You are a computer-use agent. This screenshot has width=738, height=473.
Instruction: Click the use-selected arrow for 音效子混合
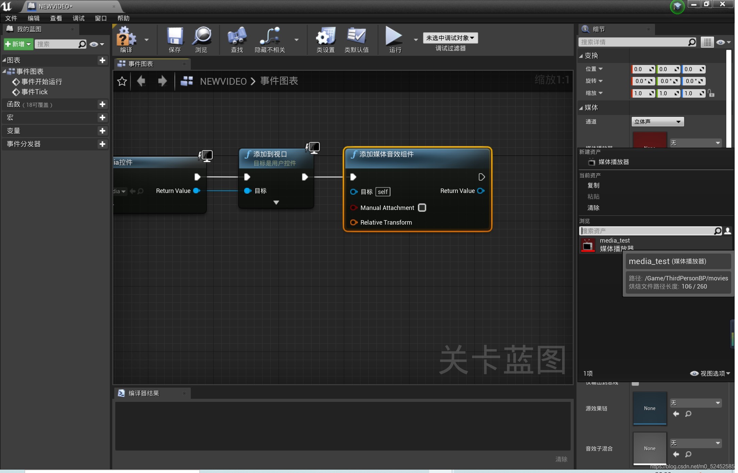[x=676, y=454]
